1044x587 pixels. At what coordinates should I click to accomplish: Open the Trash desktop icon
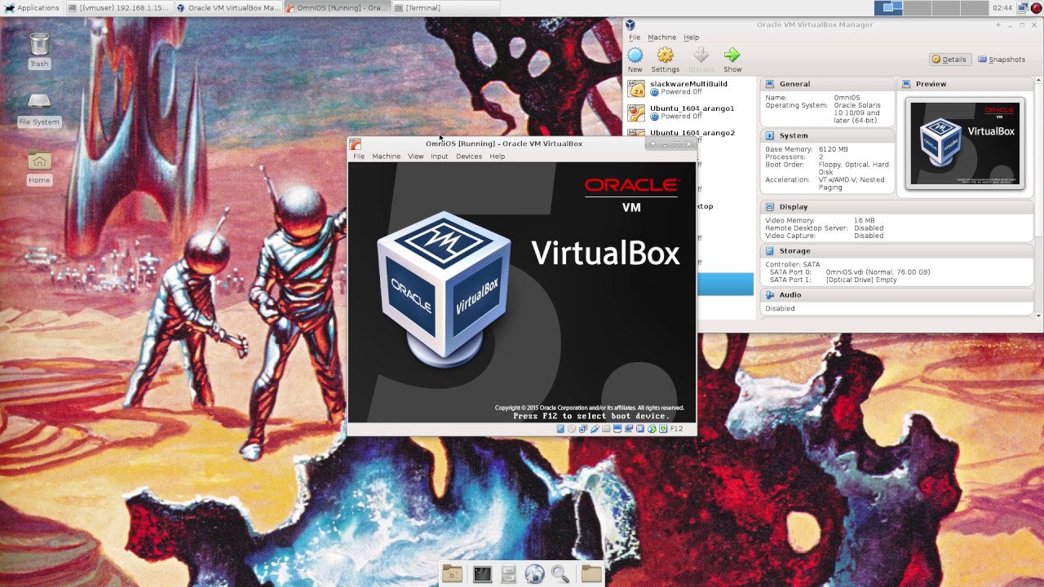coord(39,44)
